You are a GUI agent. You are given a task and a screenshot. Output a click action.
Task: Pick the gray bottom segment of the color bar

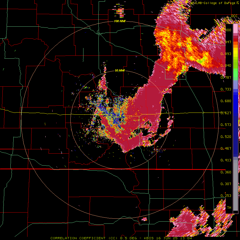pyautogui.click(x=235, y=185)
